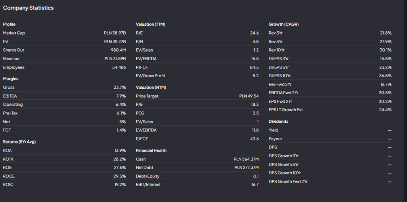Click the Dividends section header
407x202 pixels.
point(278,122)
